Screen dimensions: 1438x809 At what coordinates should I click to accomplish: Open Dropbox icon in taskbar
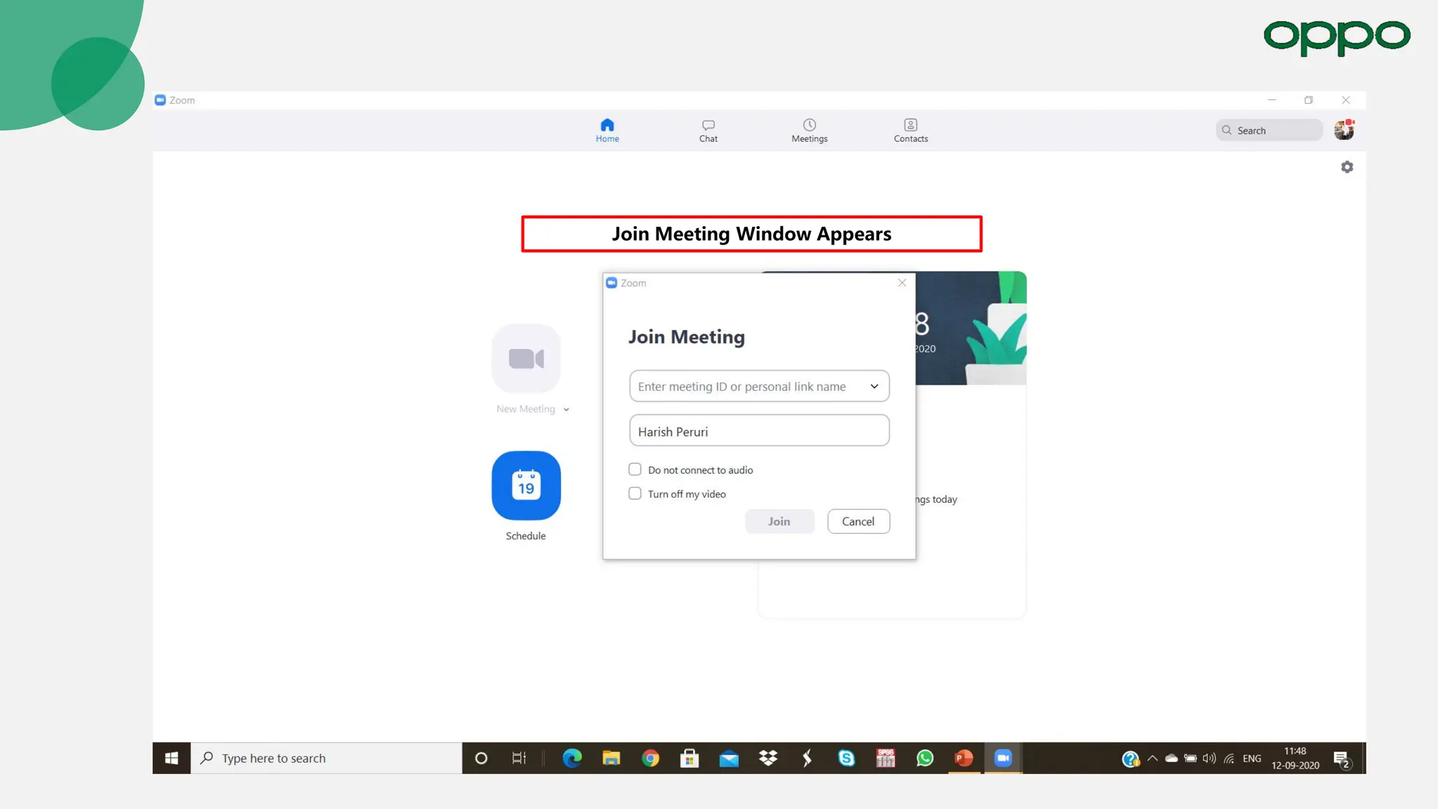pyautogui.click(x=768, y=758)
